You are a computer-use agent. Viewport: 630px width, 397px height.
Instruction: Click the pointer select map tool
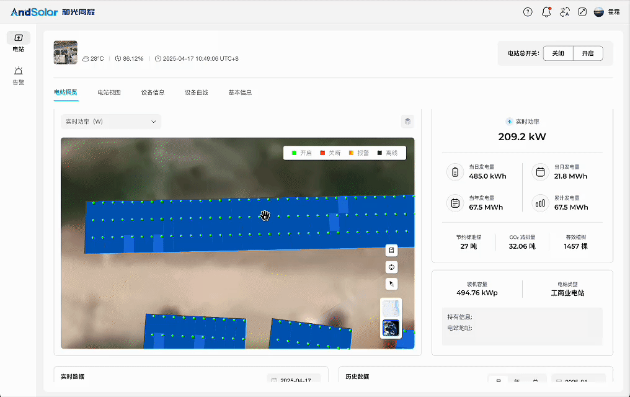[x=391, y=283]
